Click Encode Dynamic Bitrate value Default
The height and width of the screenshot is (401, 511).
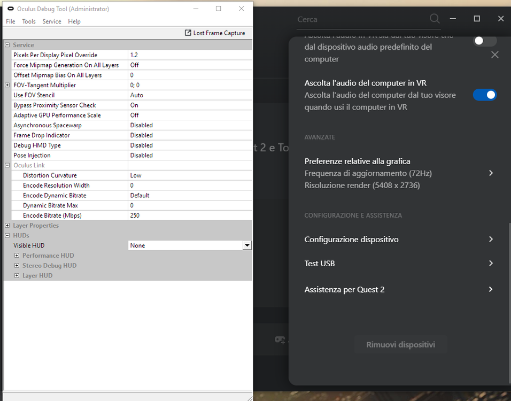tap(190, 195)
